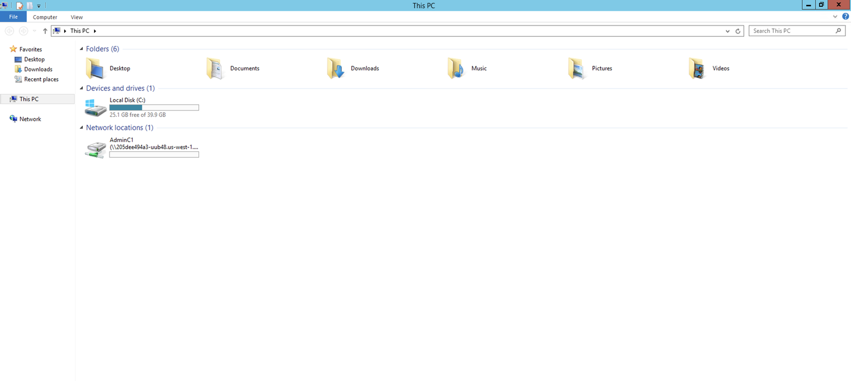
Task: Select the Pictures folder
Action: [591, 69]
